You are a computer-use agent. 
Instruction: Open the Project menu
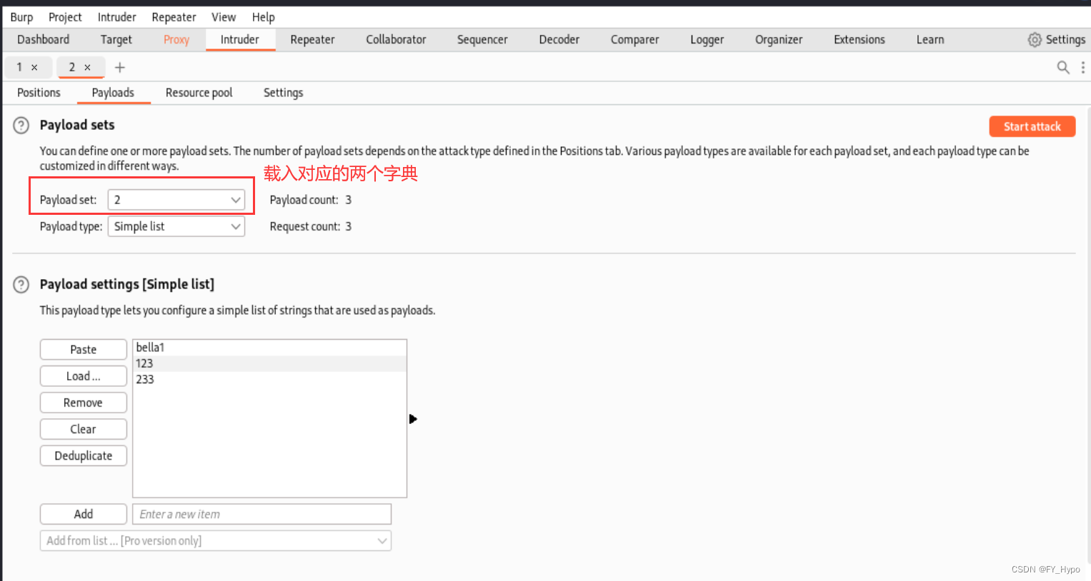click(65, 17)
